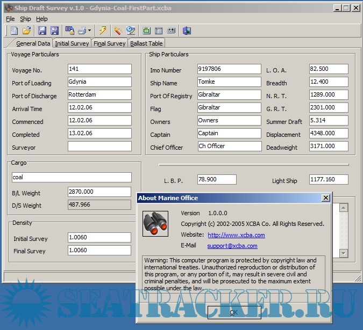
Task: Click the Save floppy disk icon
Action: point(42,31)
